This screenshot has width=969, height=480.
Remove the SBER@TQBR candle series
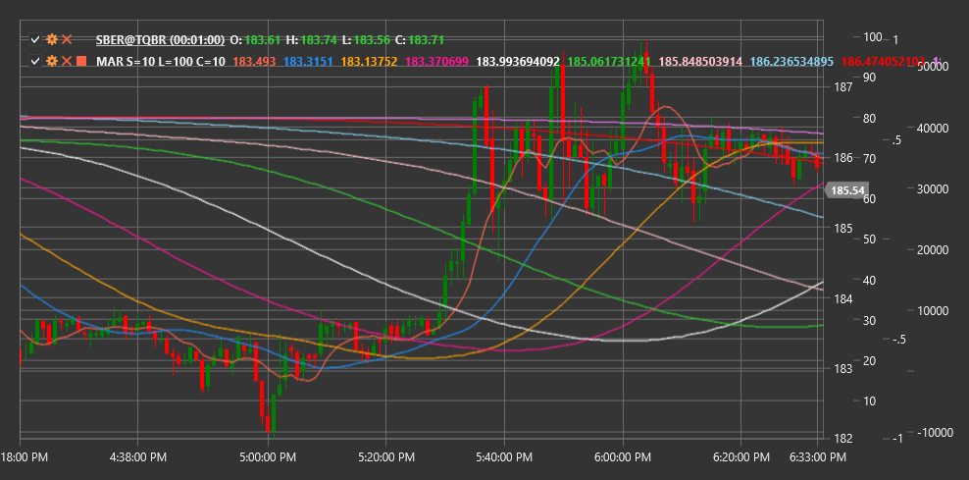(x=67, y=39)
